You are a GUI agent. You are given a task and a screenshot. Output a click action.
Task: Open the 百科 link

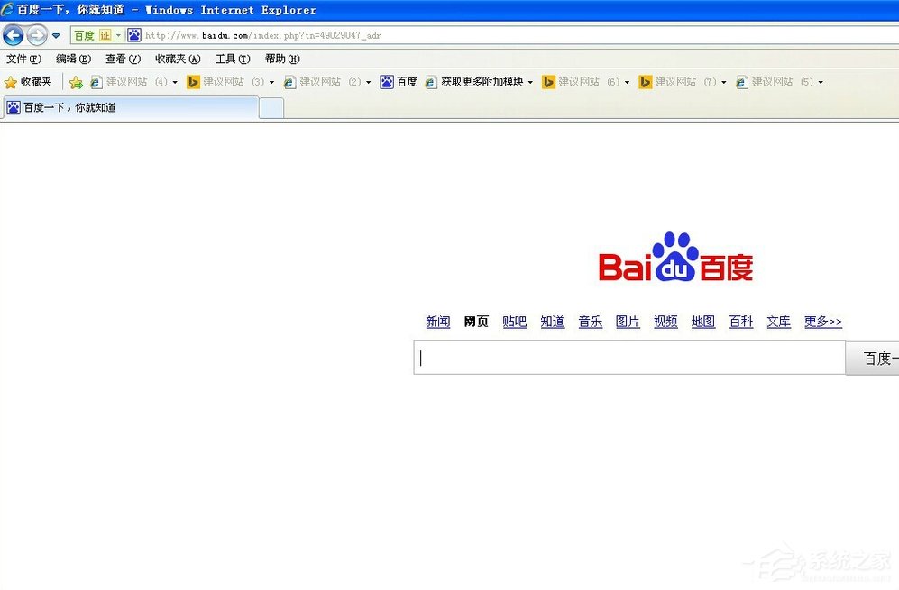(x=741, y=322)
